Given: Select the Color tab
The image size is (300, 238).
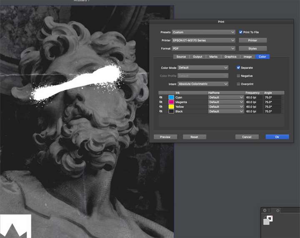Looking at the screenshot, I should [x=262, y=57].
